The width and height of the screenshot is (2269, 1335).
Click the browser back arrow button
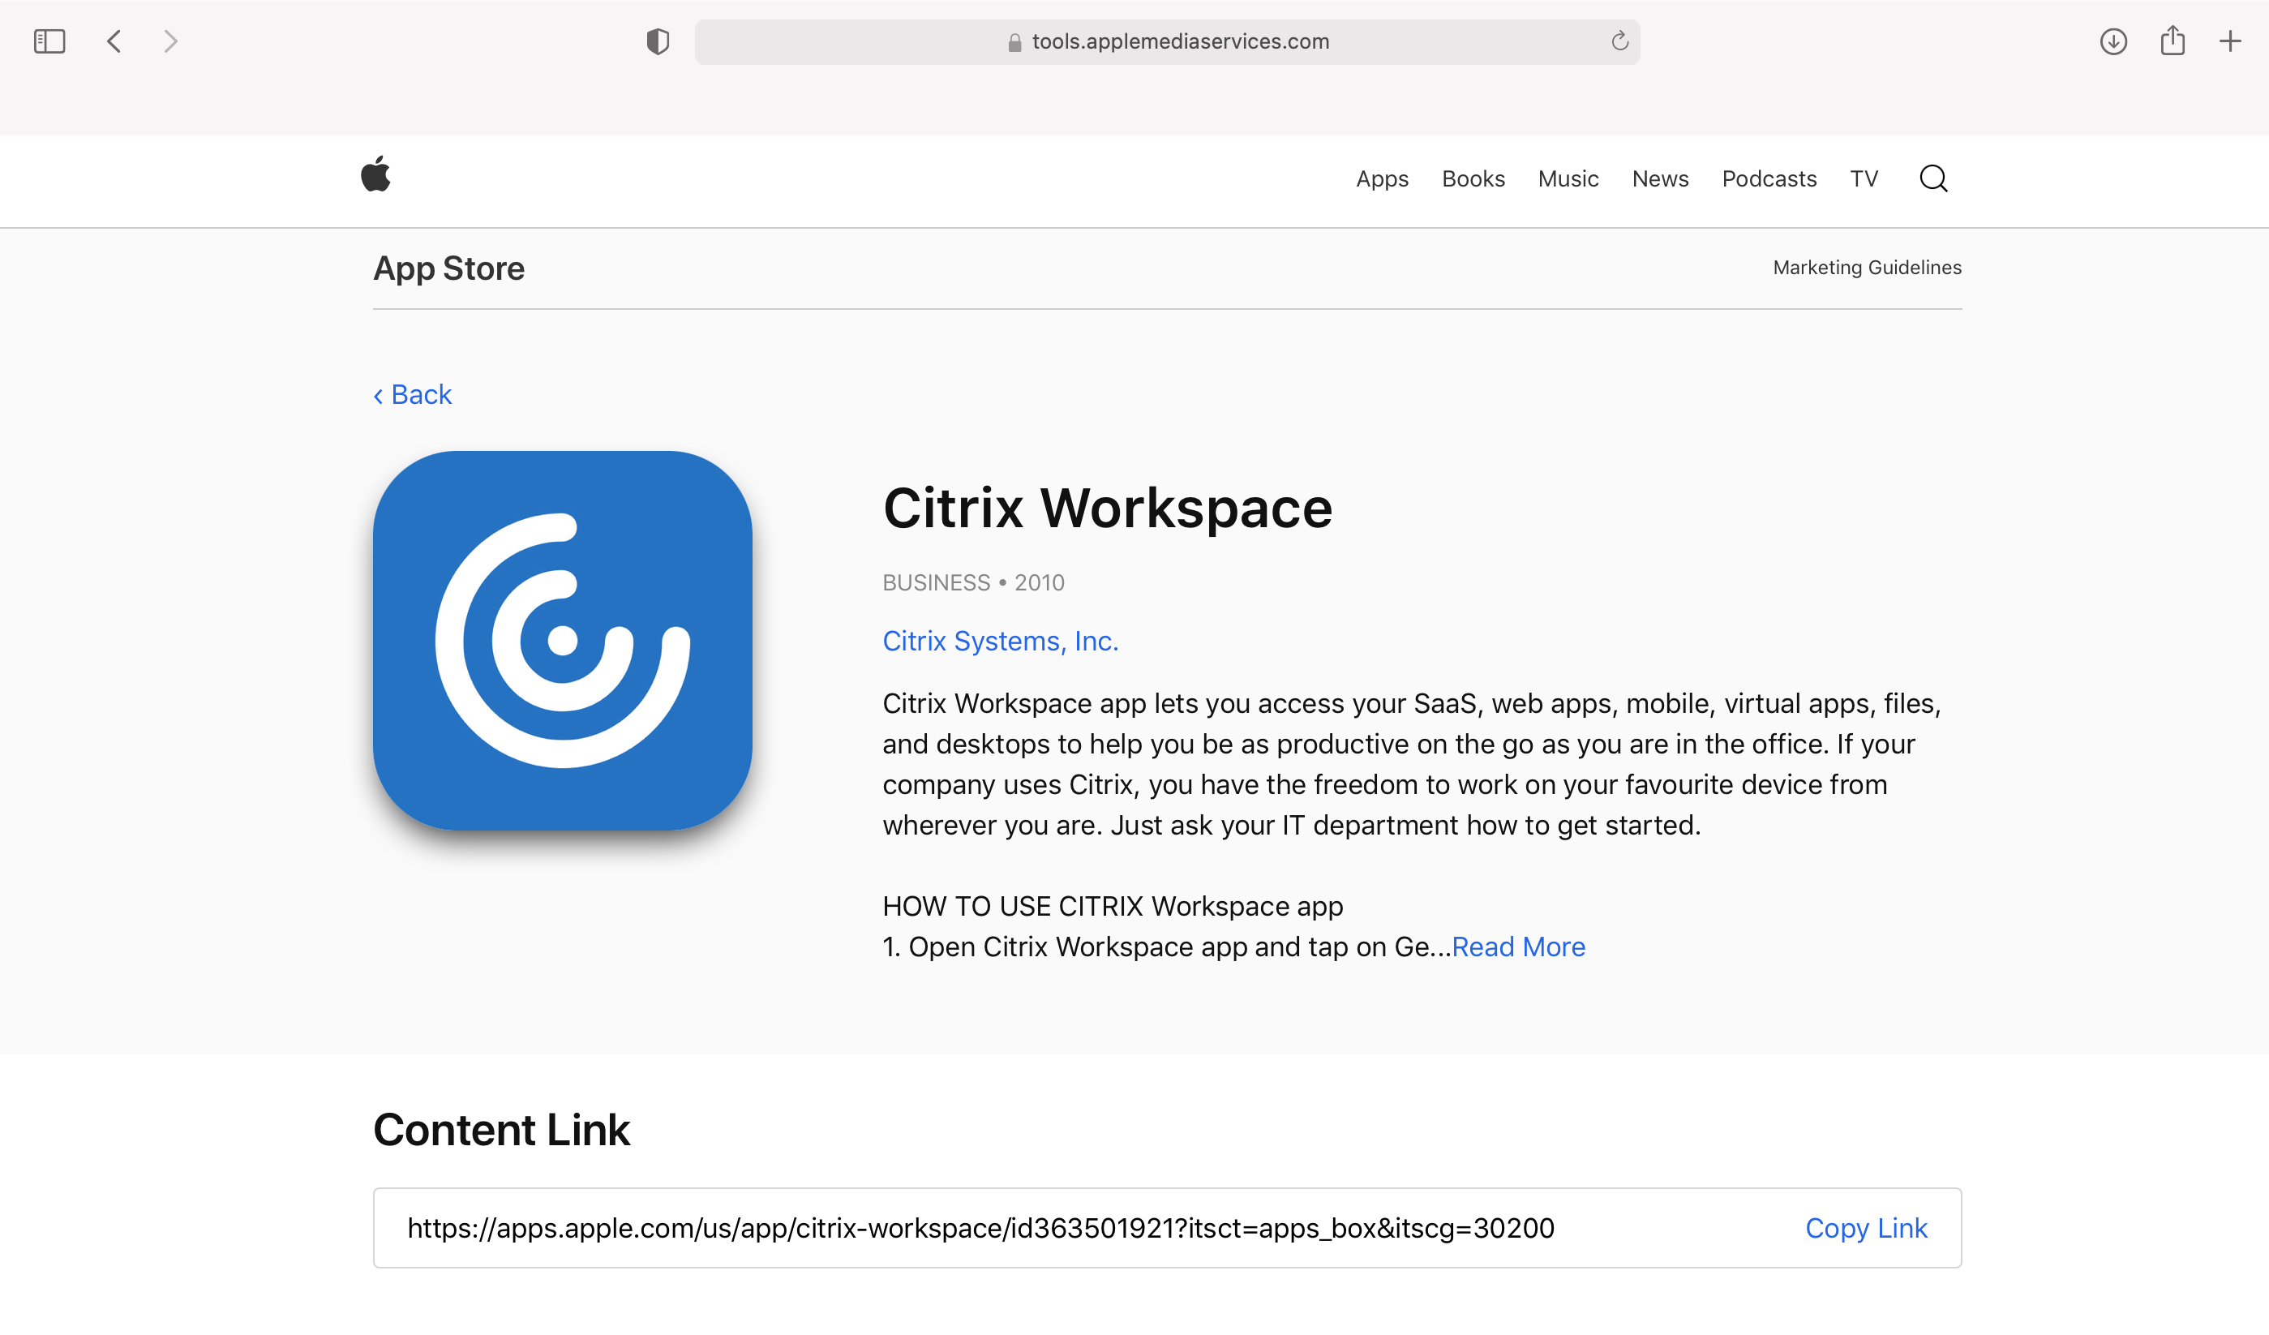[114, 41]
